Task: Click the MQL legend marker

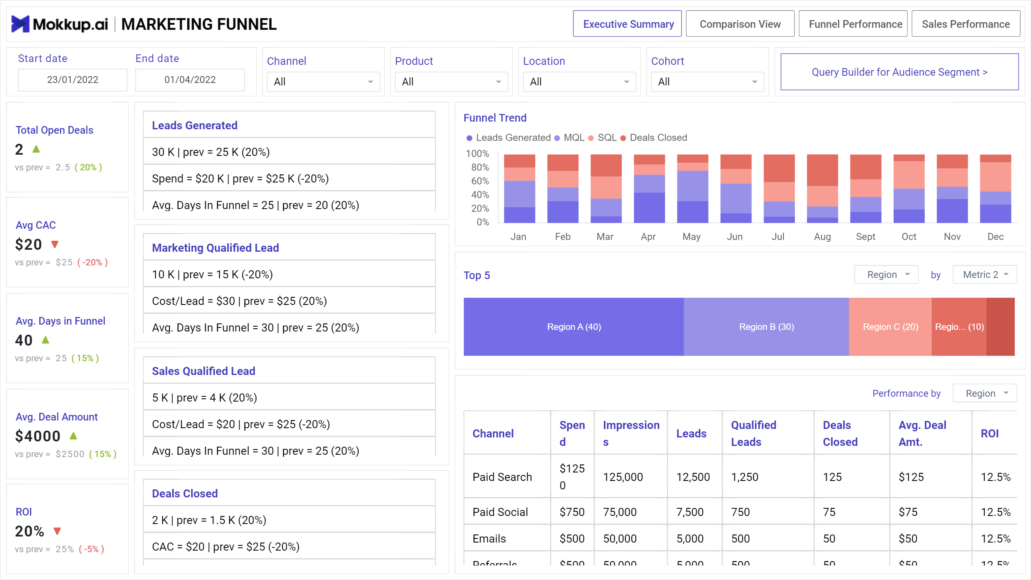Action: (x=557, y=138)
